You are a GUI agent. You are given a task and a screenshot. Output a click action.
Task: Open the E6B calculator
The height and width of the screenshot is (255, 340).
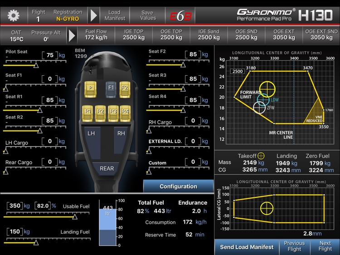pos(180,16)
